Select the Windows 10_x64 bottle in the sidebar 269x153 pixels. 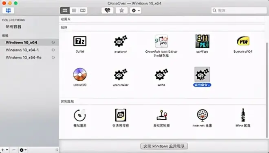click(29, 42)
